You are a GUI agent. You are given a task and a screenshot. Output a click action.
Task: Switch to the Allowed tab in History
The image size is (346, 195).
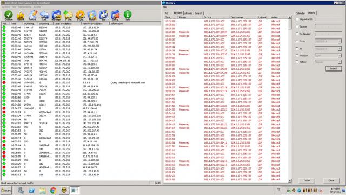click(188, 13)
